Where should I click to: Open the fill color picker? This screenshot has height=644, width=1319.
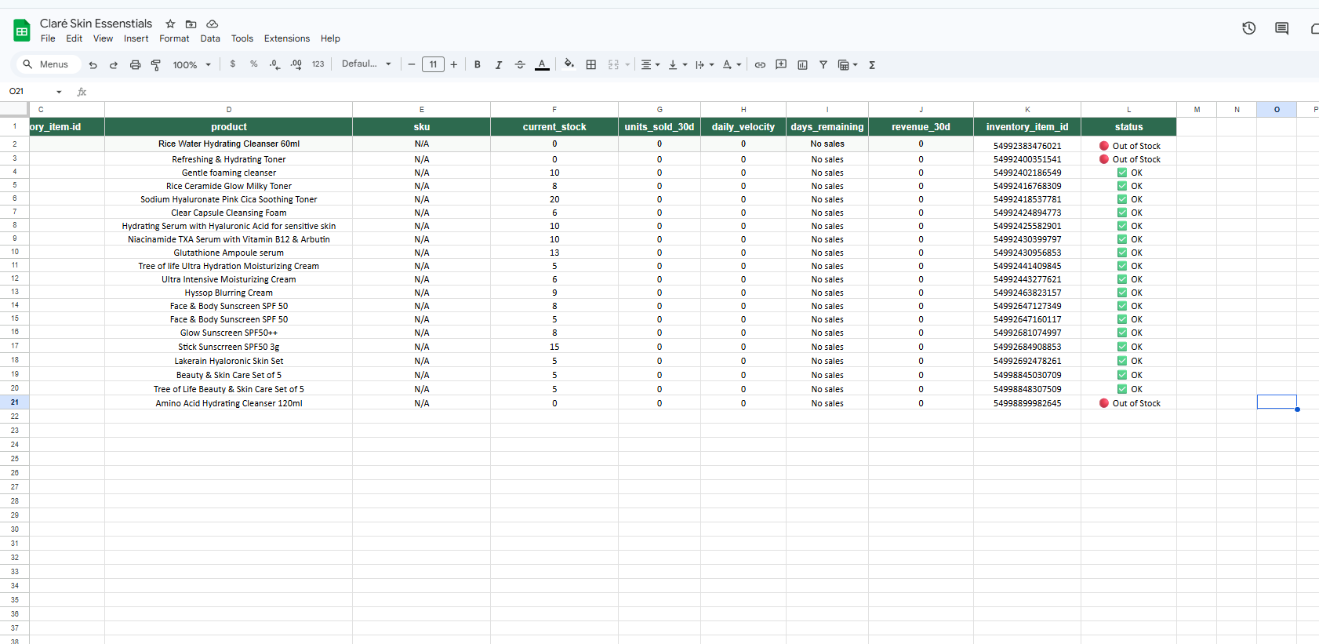(x=569, y=64)
